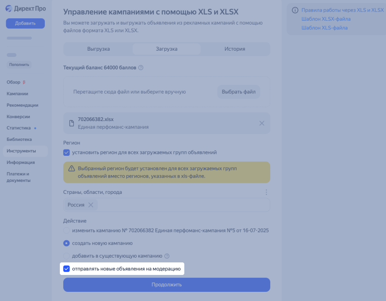The image size is (386, 301).
Task: Remove the Россия region tag
Action: 91,205
